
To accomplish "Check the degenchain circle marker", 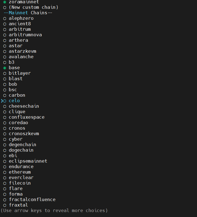I will [5, 145].
